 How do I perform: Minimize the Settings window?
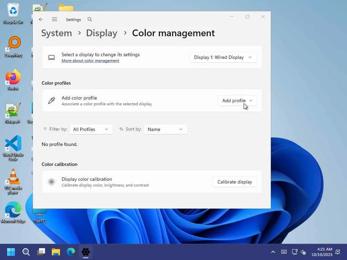(x=232, y=17)
